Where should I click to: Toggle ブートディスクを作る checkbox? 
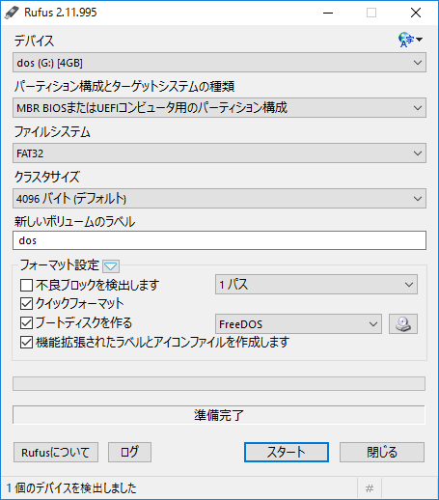26,323
